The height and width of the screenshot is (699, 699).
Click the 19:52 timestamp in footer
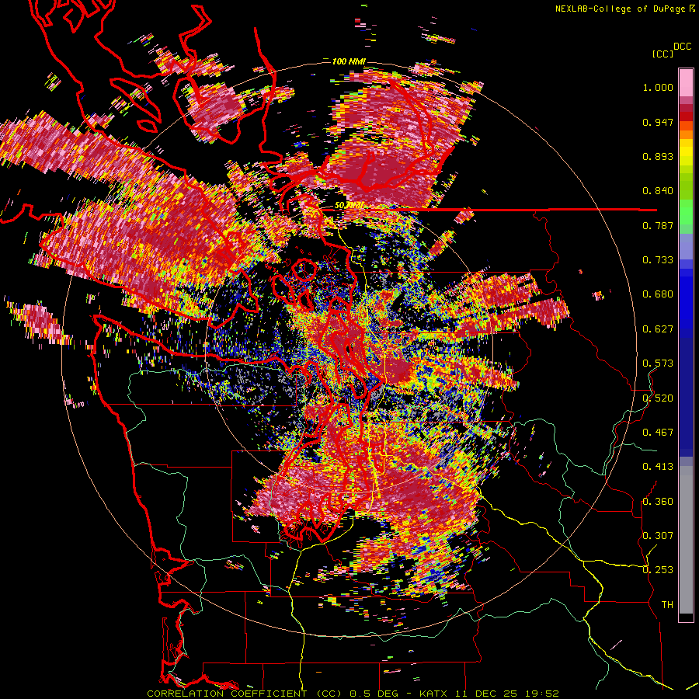(x=541, y=694)
